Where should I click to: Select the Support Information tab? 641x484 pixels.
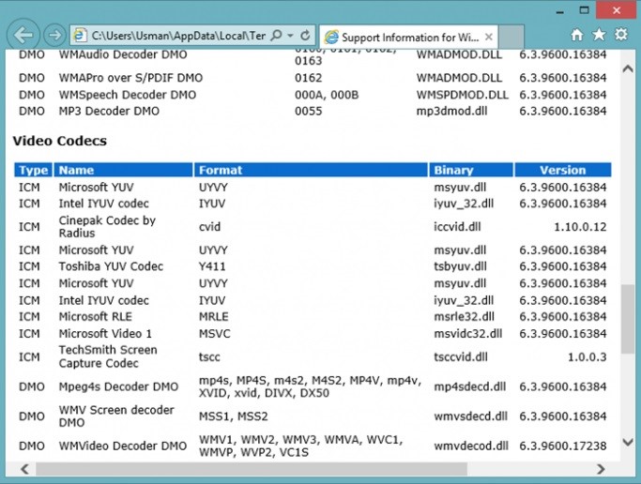[409, 38]
